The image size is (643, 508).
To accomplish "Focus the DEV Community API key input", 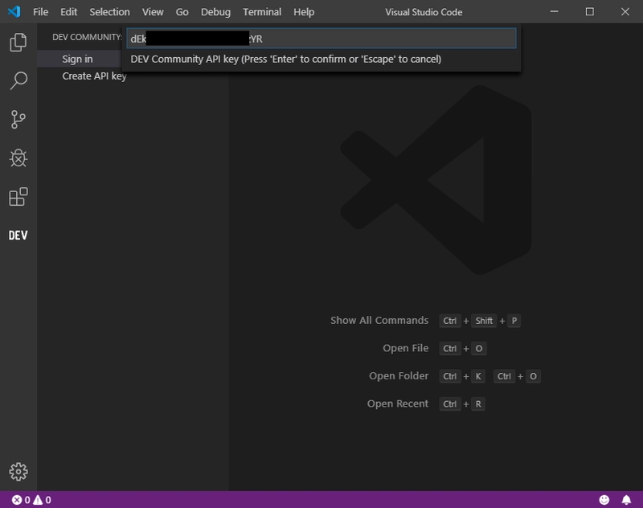I will click(321, 39).
